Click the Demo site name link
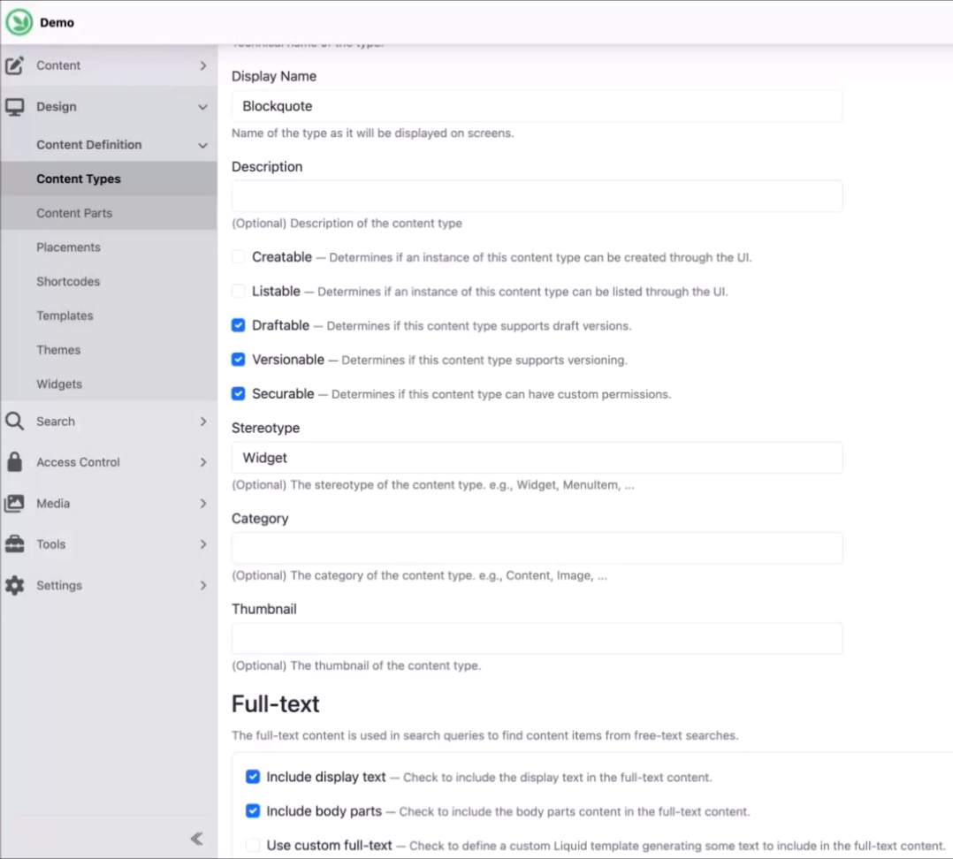 [57, 22]
